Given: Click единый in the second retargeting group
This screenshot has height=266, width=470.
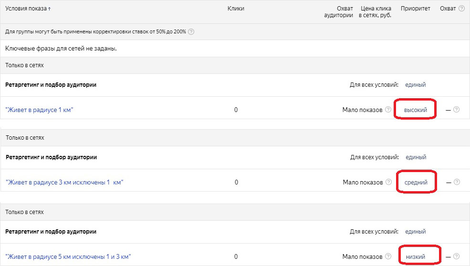Looking at the screenshot, I should (x=416, y=157).
